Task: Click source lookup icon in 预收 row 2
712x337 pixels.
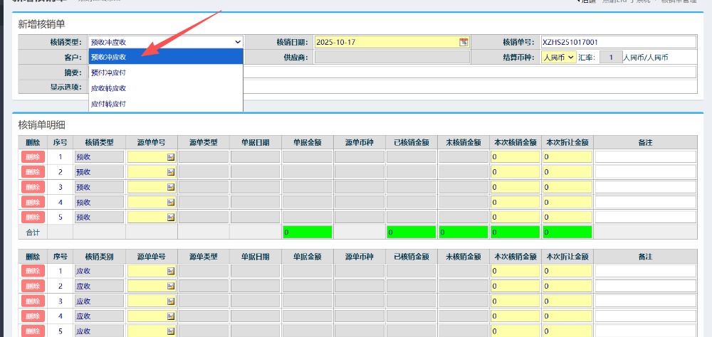Action: coord(171,172)
